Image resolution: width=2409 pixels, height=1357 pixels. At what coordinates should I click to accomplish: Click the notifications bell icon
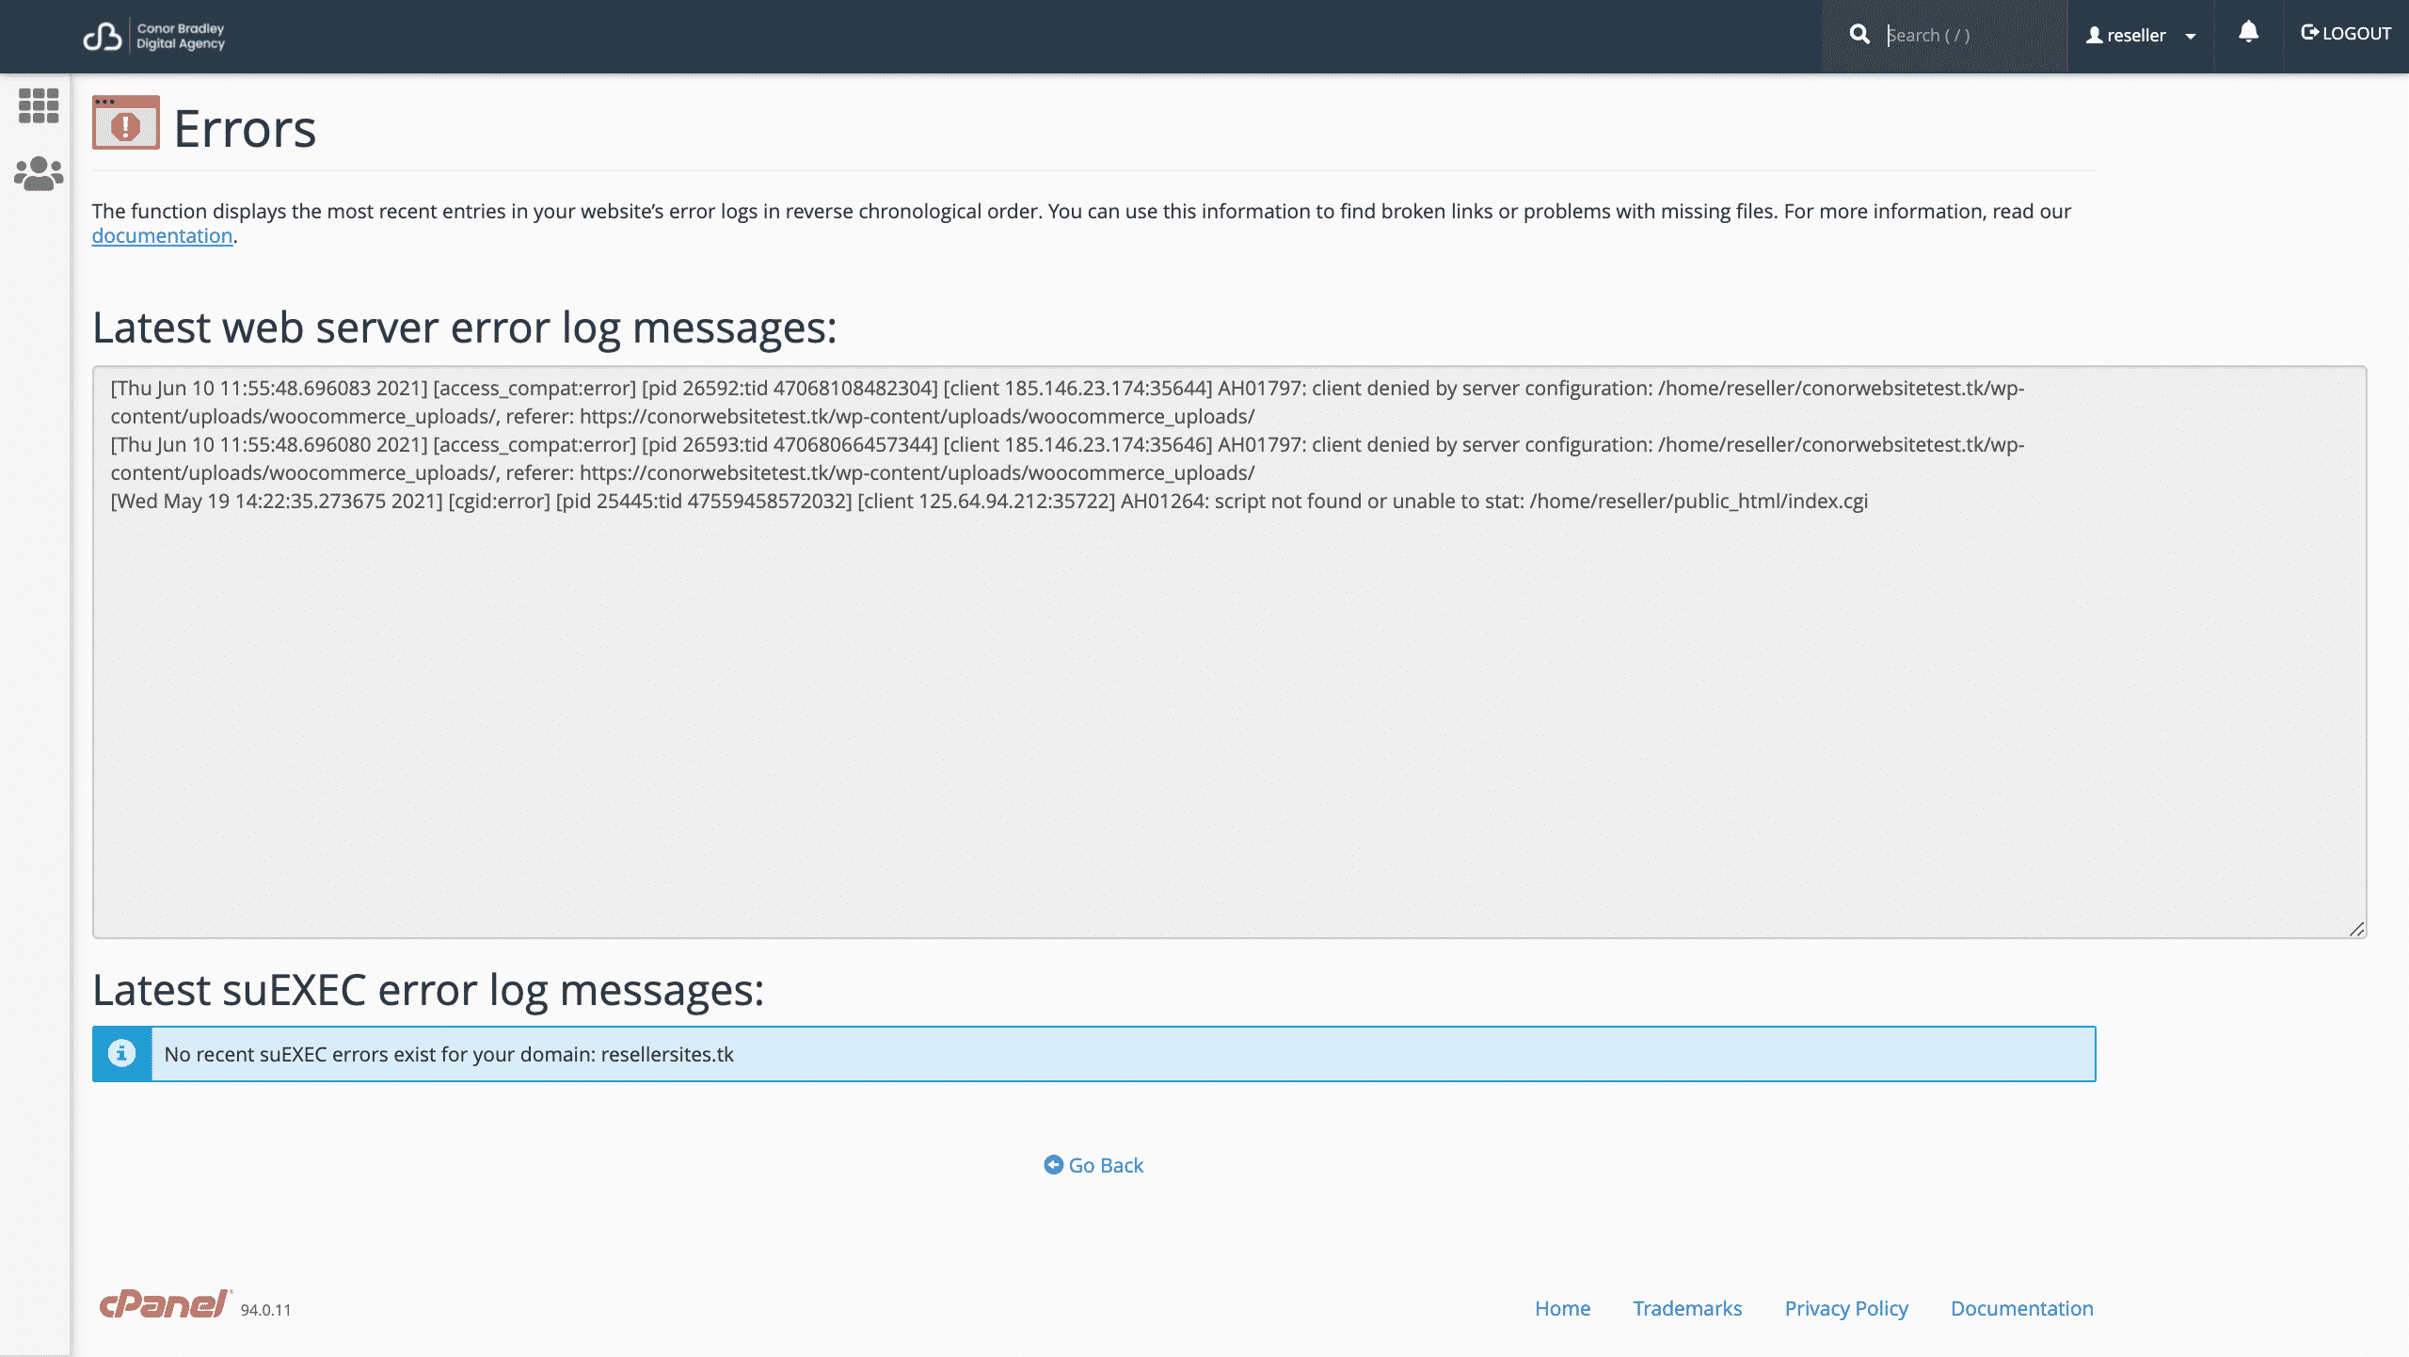tap(2248, 33)
